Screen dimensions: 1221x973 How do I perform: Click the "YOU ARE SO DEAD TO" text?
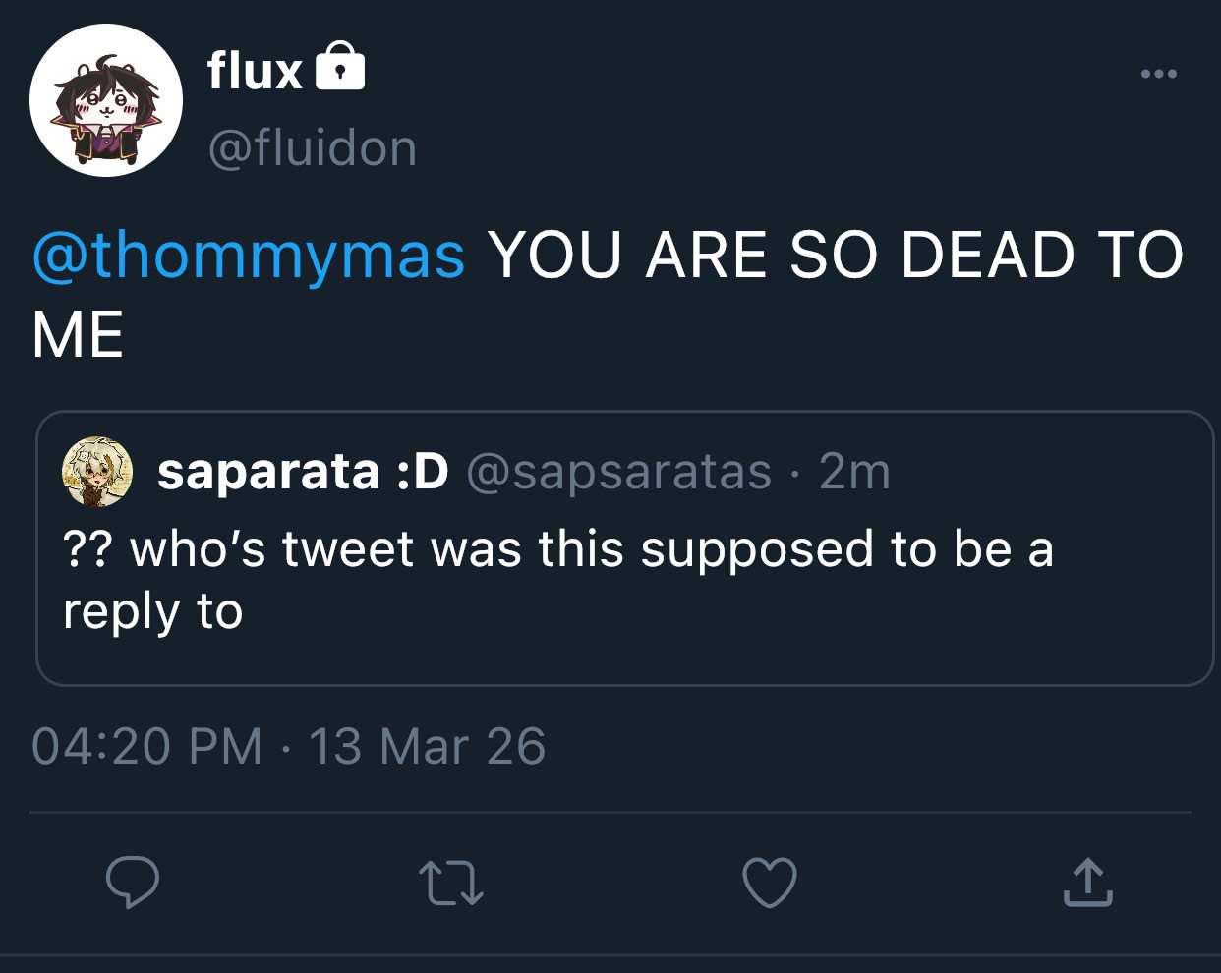coord(836,255)
